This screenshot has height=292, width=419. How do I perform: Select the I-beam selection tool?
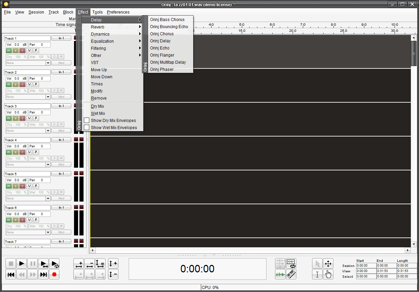click(x=317, y=274)
